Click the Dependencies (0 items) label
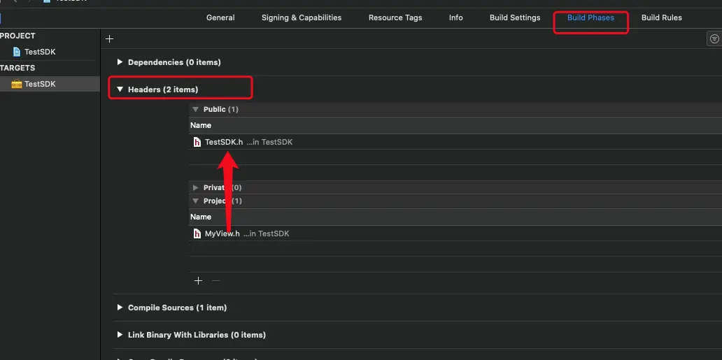Screen dimensions: 722x360 [174, 62]
